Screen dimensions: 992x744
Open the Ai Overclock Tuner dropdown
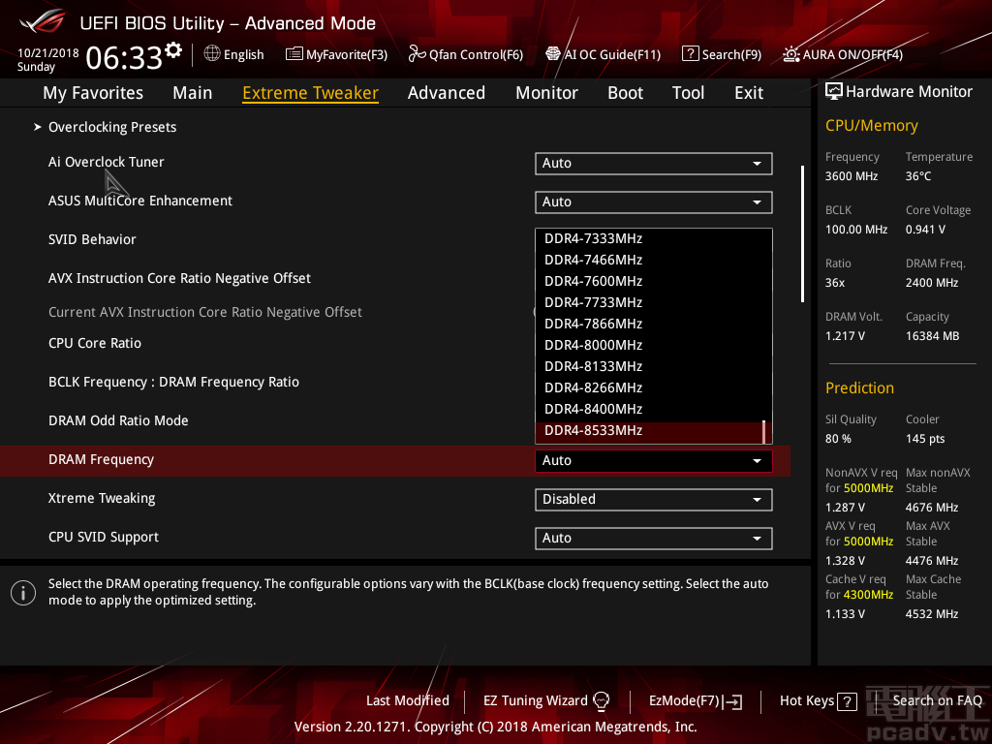coord(654,163)
